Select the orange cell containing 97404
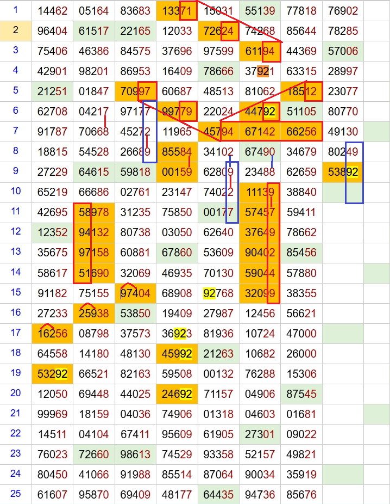Image resolution: width=390 pixels, height=504 pixels. point(135,293)
